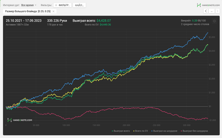The width and height of the screenshot is (222, 138).
Task: Click the date range 25.10.2021 - 17.09.2023
Action: 24,21
